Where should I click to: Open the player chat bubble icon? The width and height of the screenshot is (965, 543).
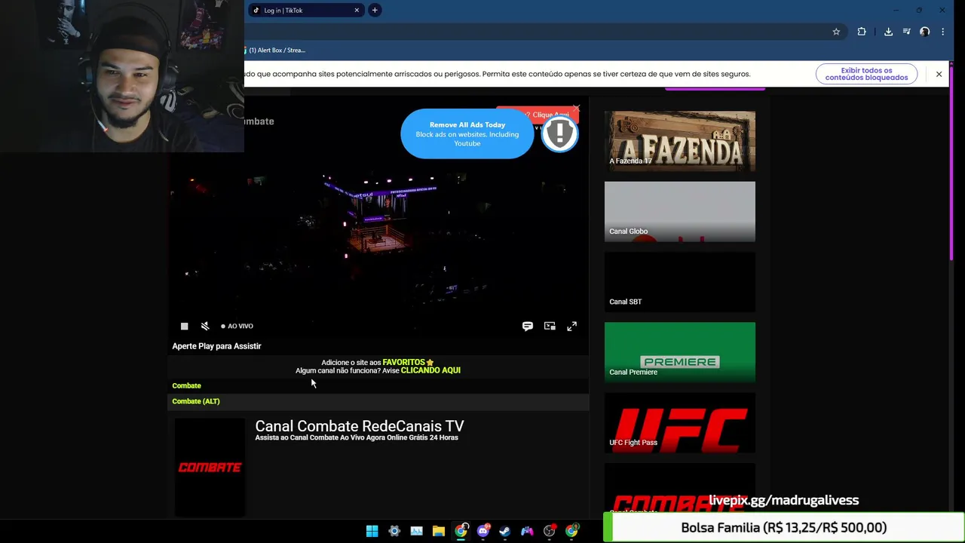point(528,326)
